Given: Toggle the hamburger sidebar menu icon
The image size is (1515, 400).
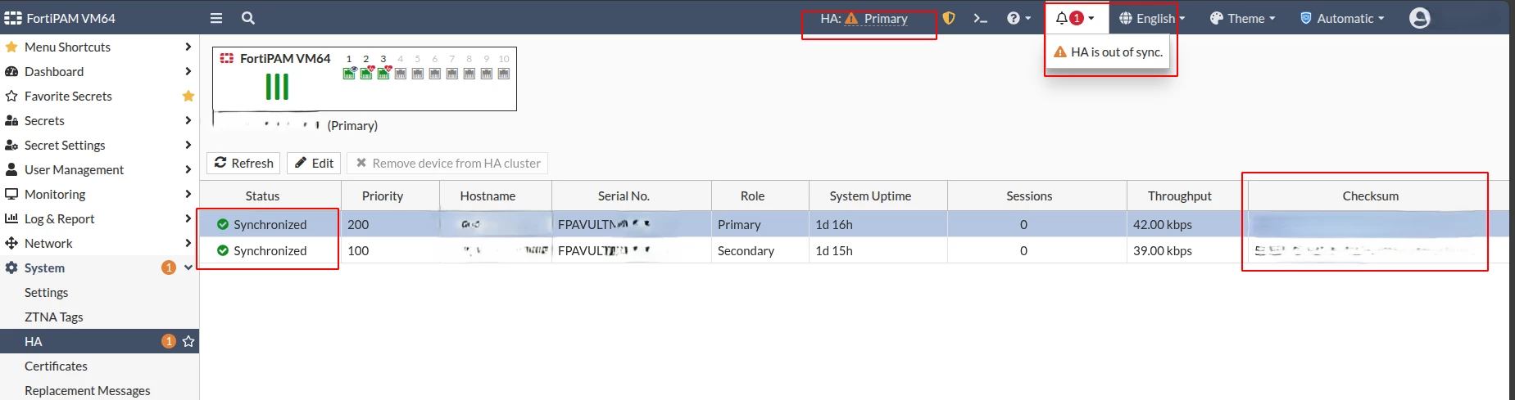Looking at the screenshot, I should [216, 18].
